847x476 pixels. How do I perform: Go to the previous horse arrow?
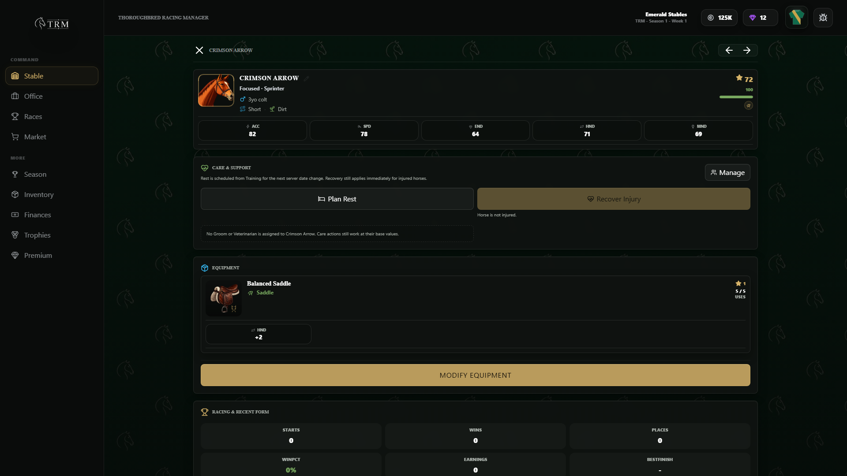[729, 50]
